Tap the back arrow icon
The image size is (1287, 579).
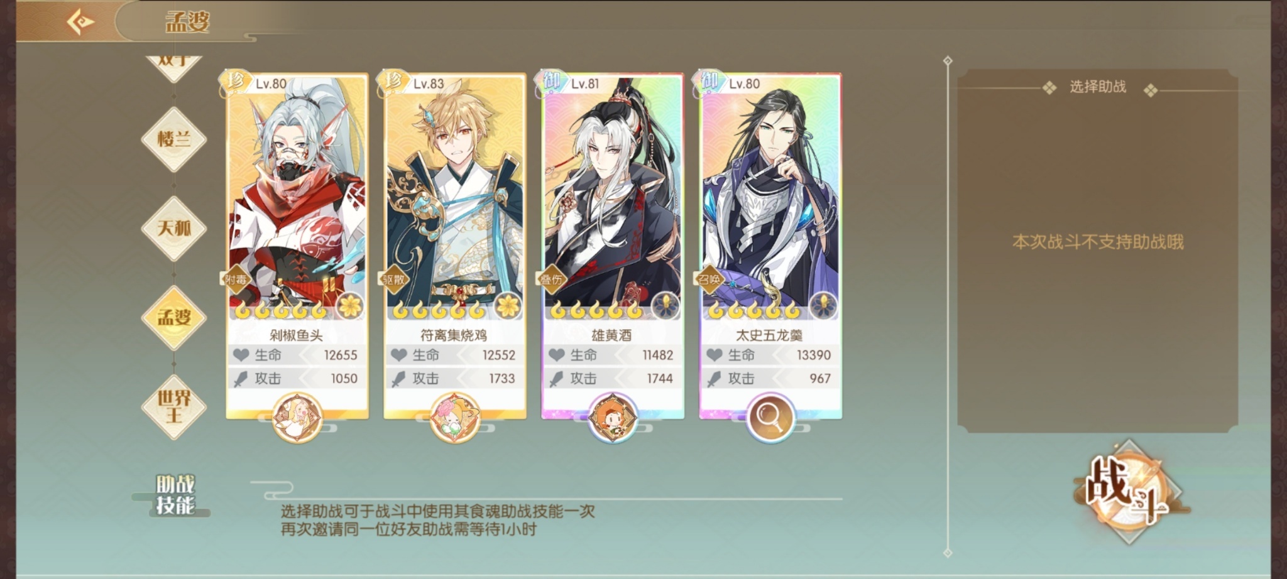click(81, 22)
